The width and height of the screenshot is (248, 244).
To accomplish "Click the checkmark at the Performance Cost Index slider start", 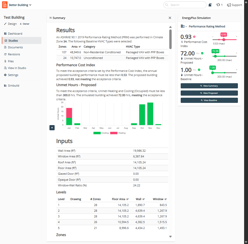I will click(x=213, y=36).
